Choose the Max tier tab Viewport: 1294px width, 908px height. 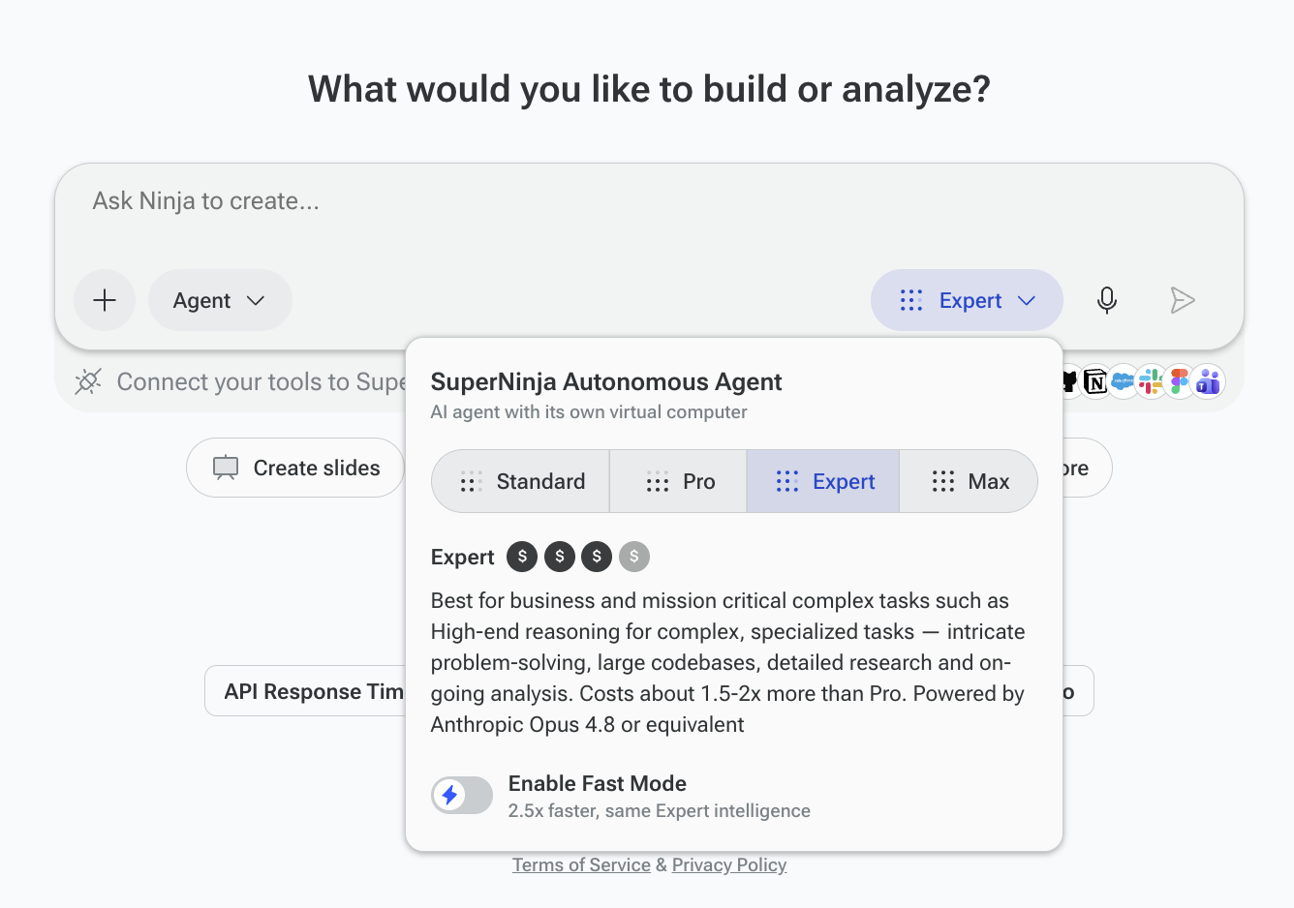point(969,481)
